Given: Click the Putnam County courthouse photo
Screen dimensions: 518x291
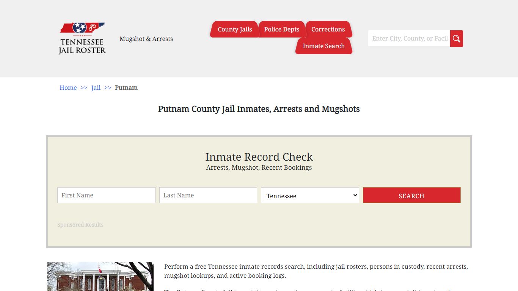Looking at the screenshot, I should [x=100, y=276].
